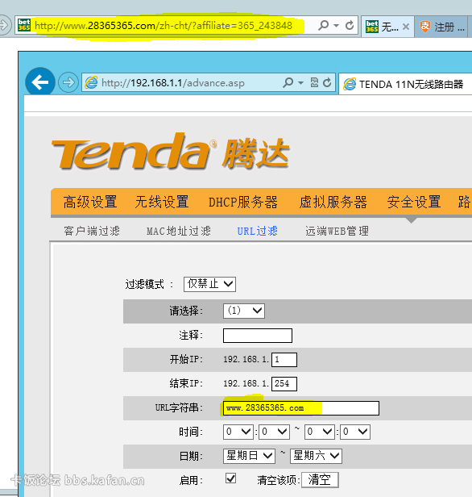Open the 星期日 start day dropdown
This screenshot has height=497, width=472.
tap(249, 456)
